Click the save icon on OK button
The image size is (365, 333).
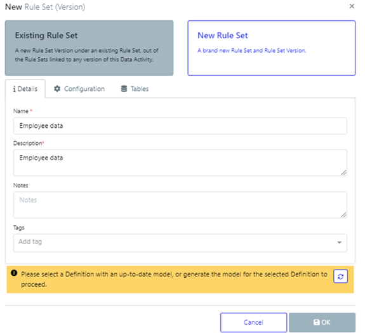coord(317,322)
